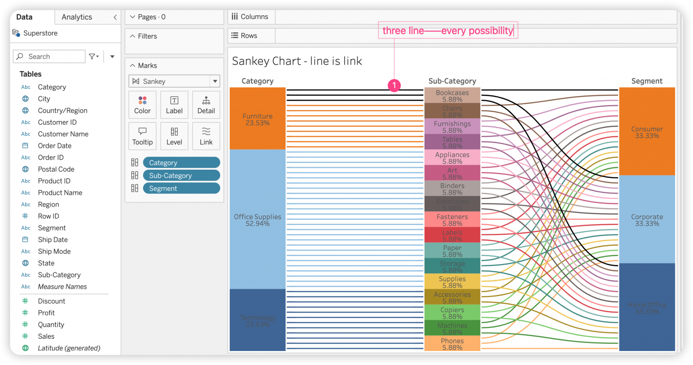The height and width of the screenshot is (365, 693).
Task: Collapse the Filters section
Action: point(132,36)
